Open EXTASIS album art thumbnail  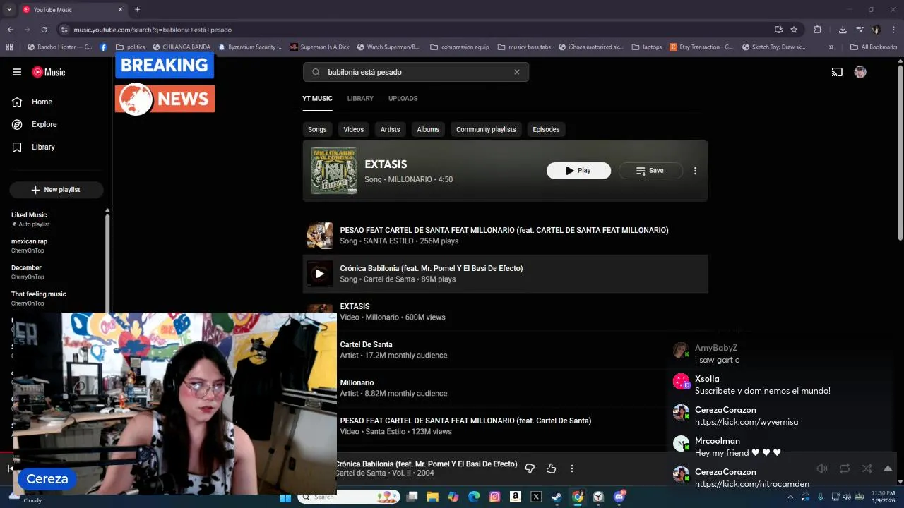334,171
